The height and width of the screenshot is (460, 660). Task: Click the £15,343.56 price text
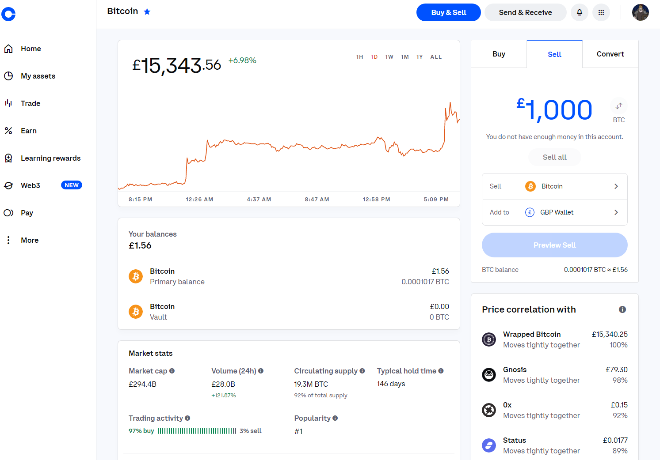coord(176,65)
